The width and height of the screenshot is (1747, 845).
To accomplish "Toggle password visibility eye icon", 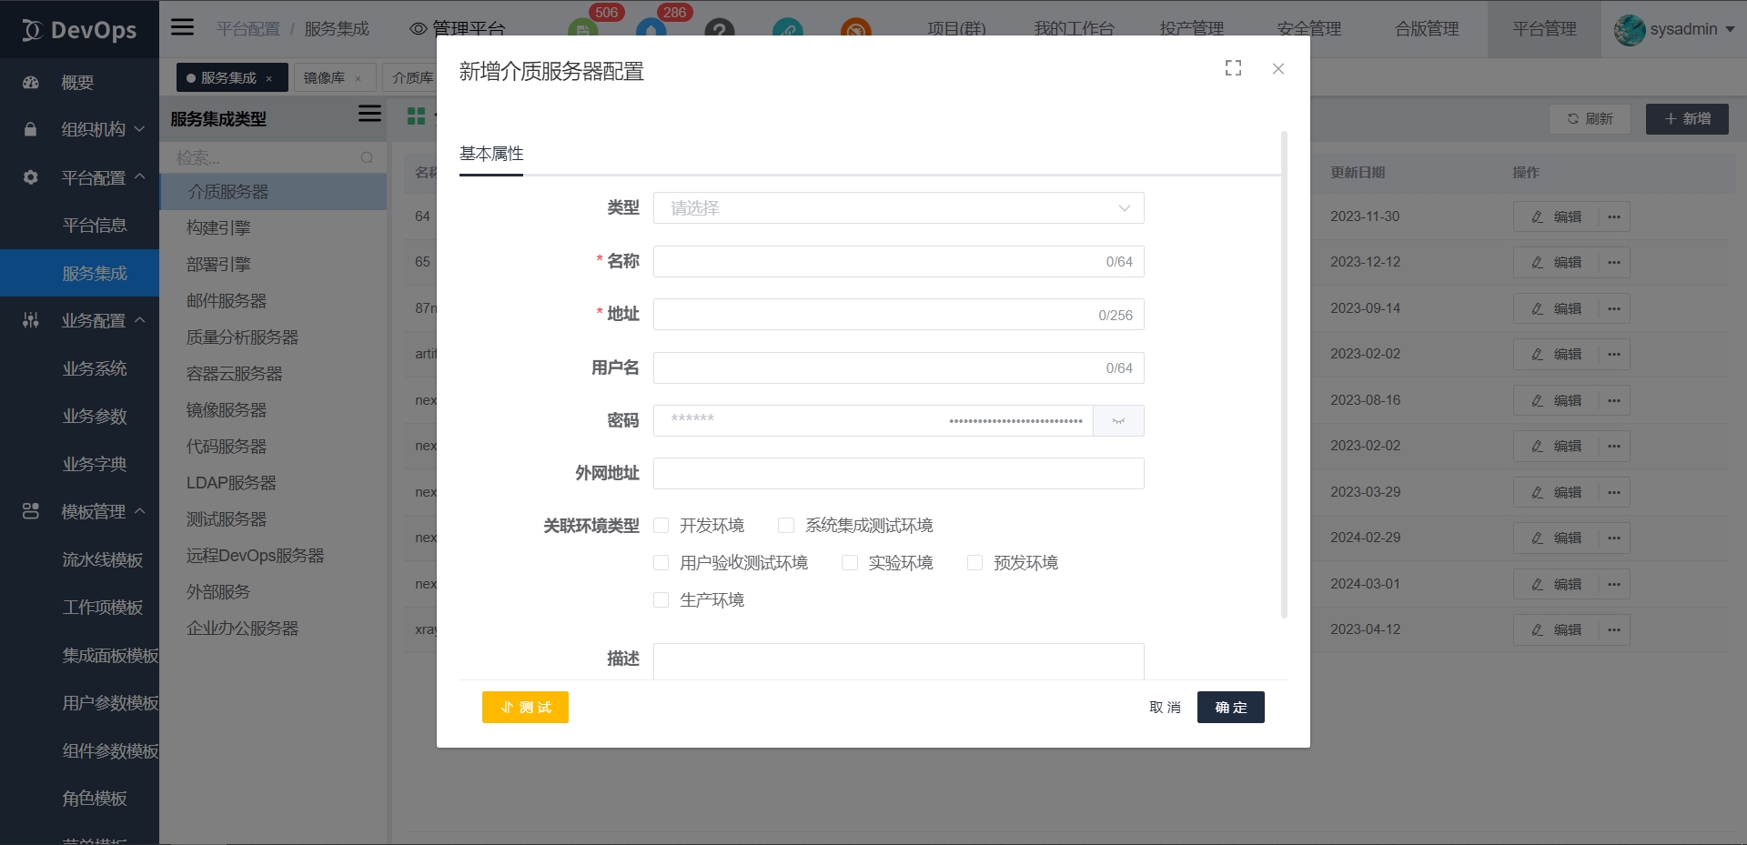I will click(1118, 421).
